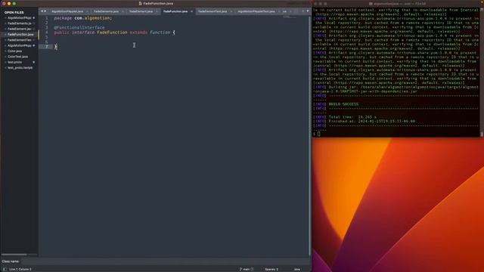Click the new tab plus icon

tap(302, 11)
